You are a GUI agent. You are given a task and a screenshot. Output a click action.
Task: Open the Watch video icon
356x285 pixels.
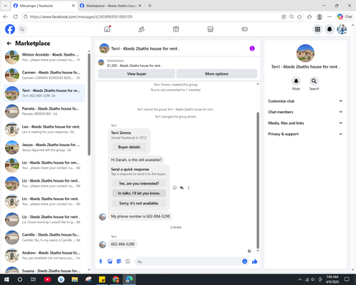click(x=176, y=29)
